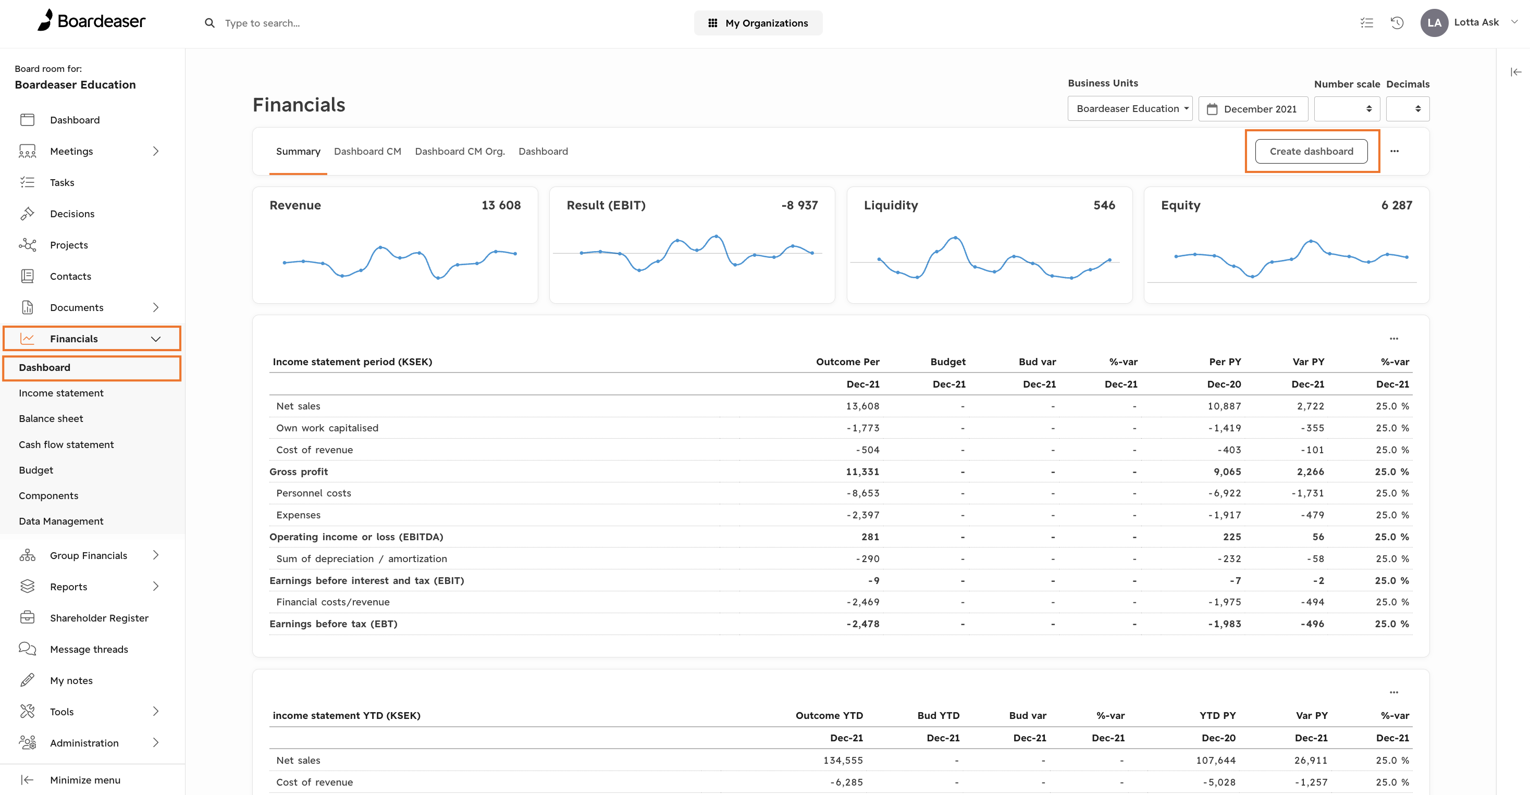Click the Result (EBIT) chart card

click(x=692, y=245)
